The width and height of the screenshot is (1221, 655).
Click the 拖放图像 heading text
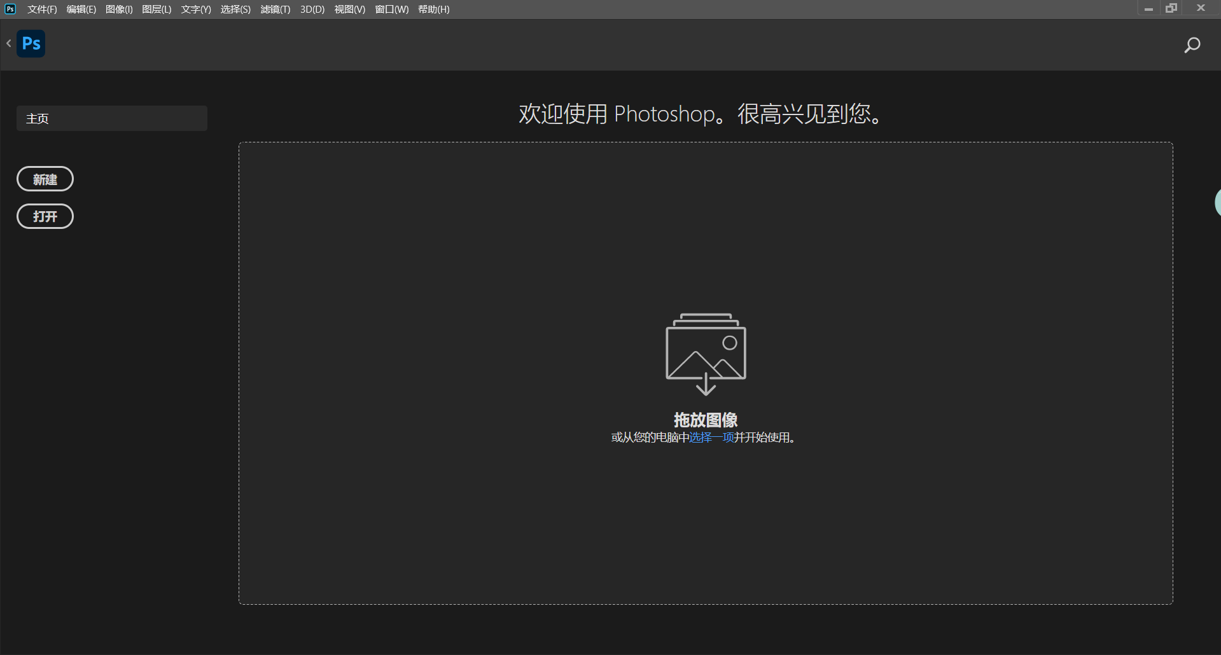(706, 420)
